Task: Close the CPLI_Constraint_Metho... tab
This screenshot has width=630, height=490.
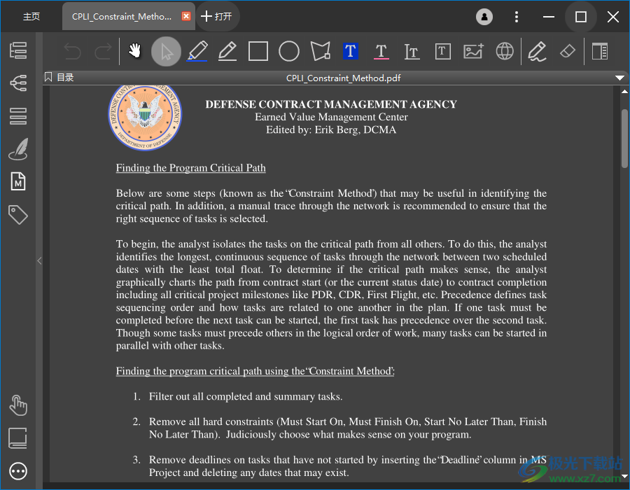Action: (x=186, y=16)
